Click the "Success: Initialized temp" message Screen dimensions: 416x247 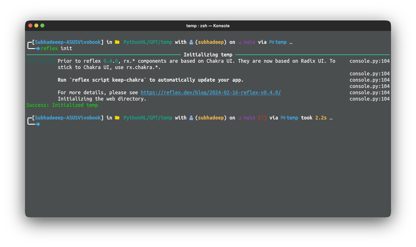pos(62,105)
